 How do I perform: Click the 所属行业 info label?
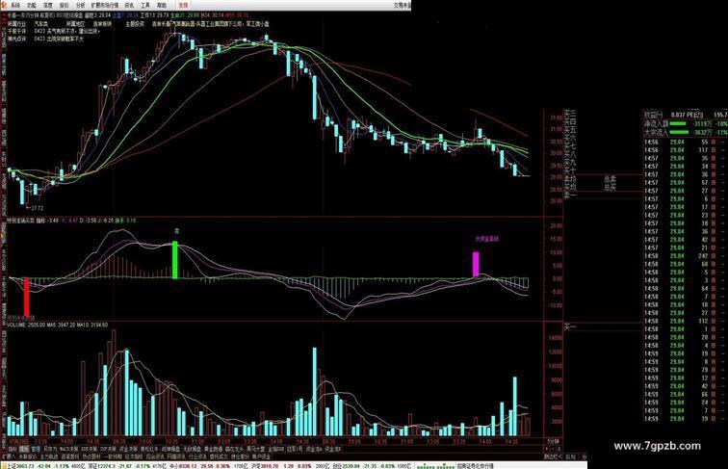[16, 23]
